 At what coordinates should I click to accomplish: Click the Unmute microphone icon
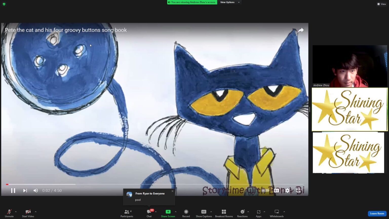coord(9,212)
